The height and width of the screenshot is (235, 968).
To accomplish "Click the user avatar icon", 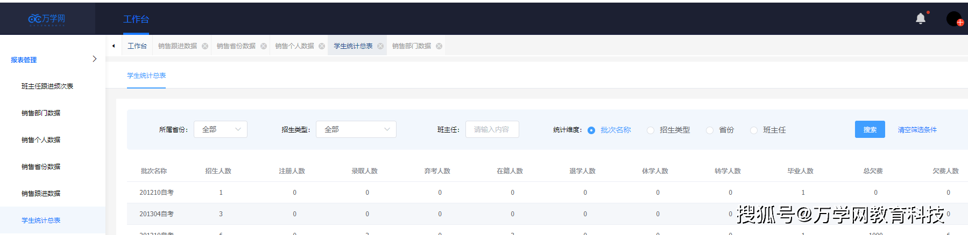I will point(954,19).
